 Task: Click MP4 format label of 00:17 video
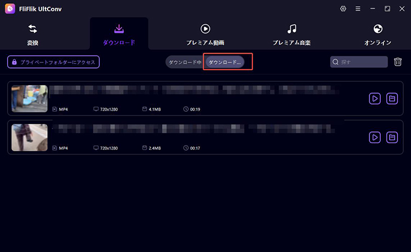tap(63, 148)
